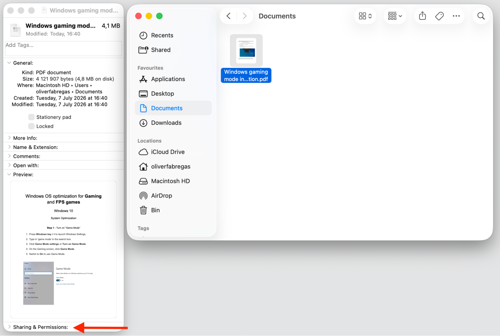Click the 'Favourites' sidebar heading
500x336 pixels.
tap(150, 68)
